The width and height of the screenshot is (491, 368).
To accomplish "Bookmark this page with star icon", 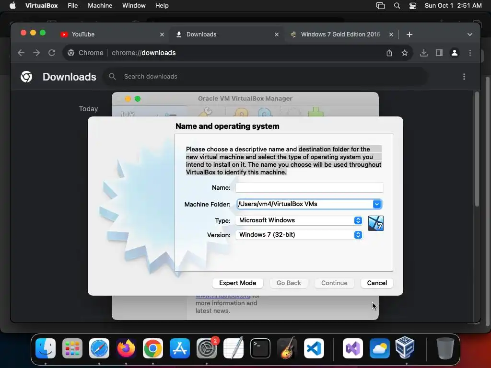I will coord(405,53).
